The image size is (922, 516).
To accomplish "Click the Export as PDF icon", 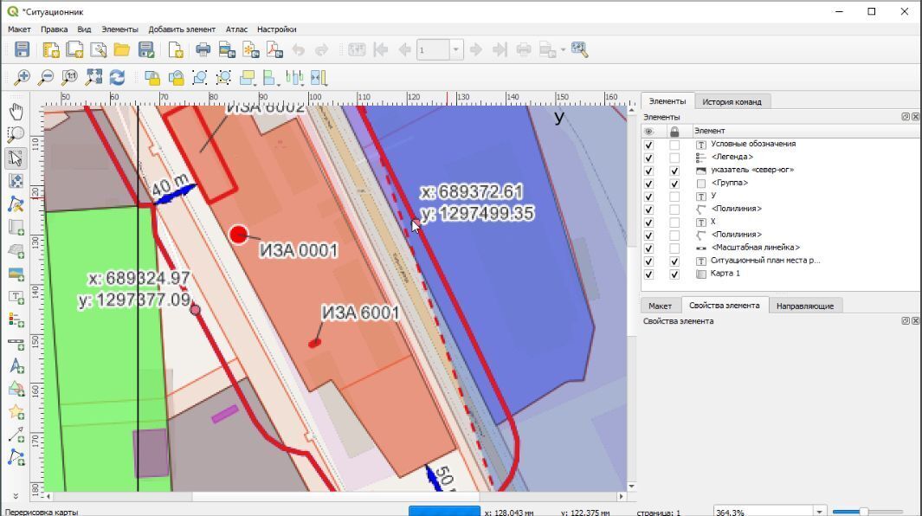I will 274,49.
